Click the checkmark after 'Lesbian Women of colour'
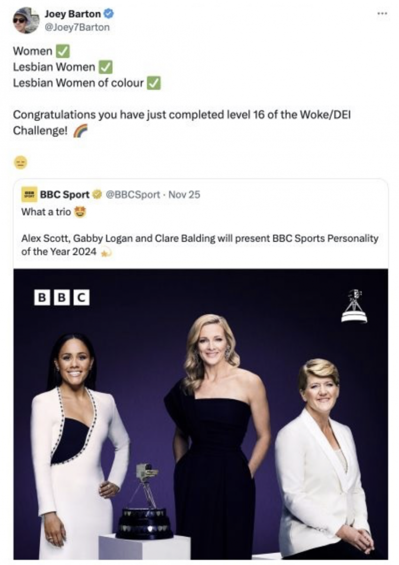 (154, 84)
